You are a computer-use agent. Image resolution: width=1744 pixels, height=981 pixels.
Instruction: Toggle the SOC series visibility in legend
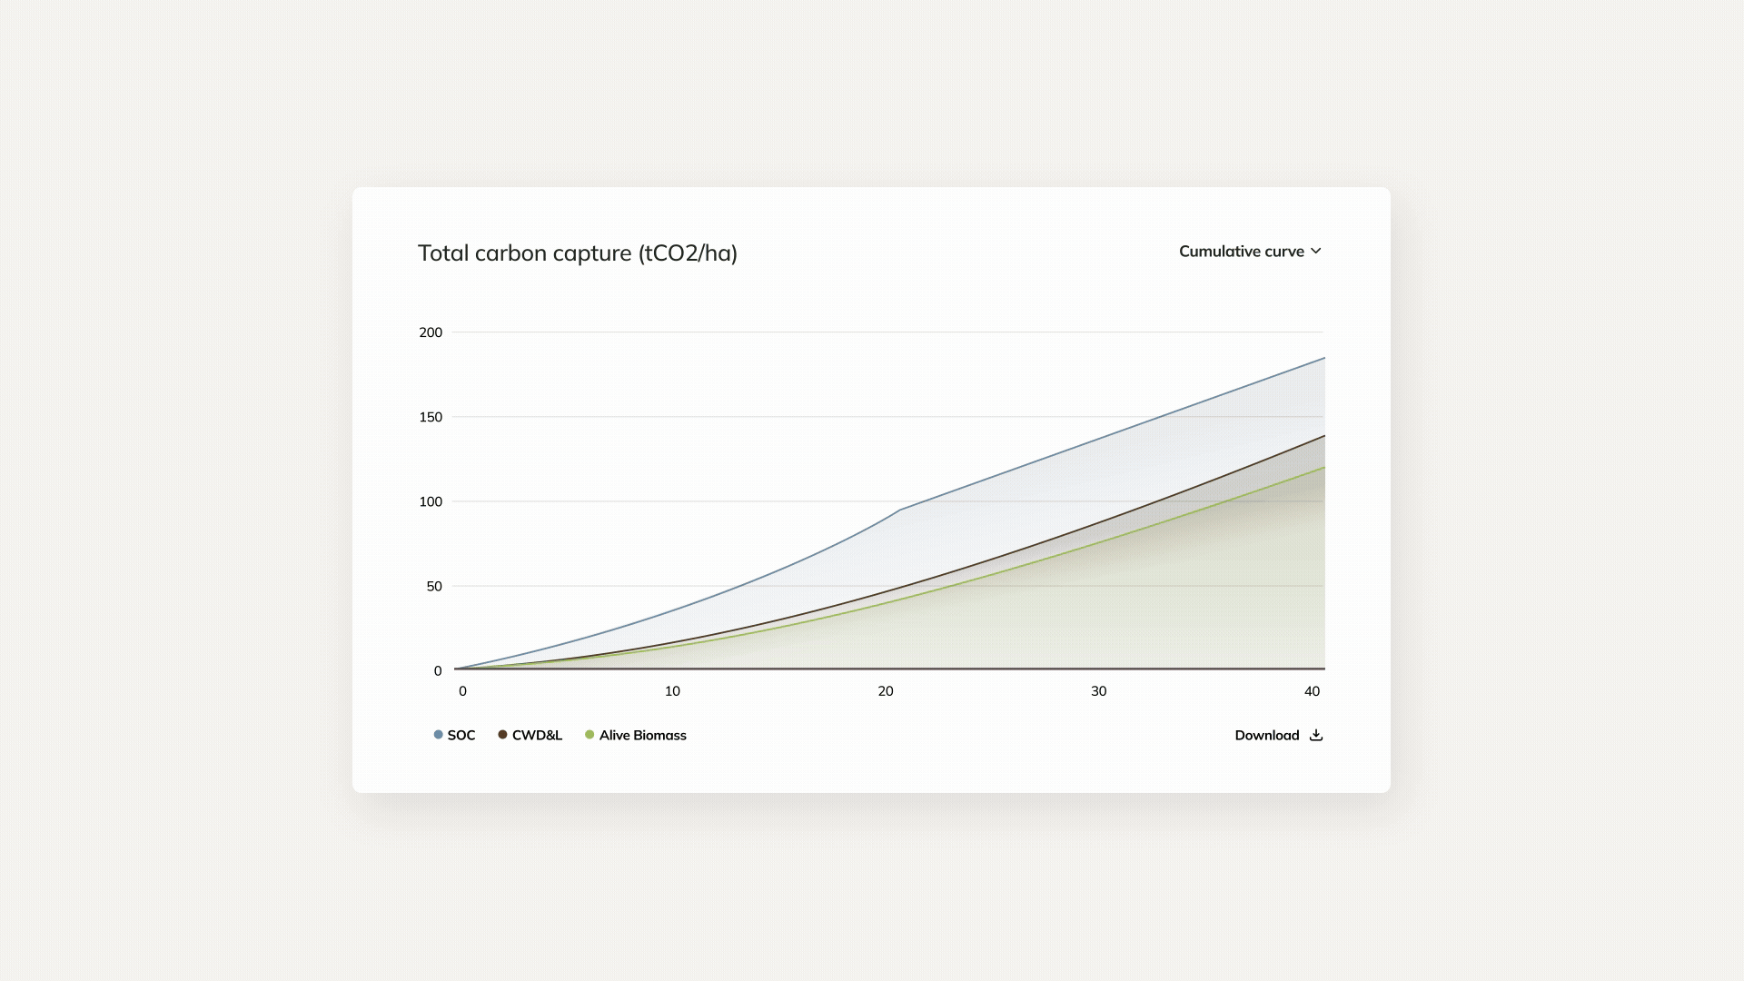coord(454,736)
